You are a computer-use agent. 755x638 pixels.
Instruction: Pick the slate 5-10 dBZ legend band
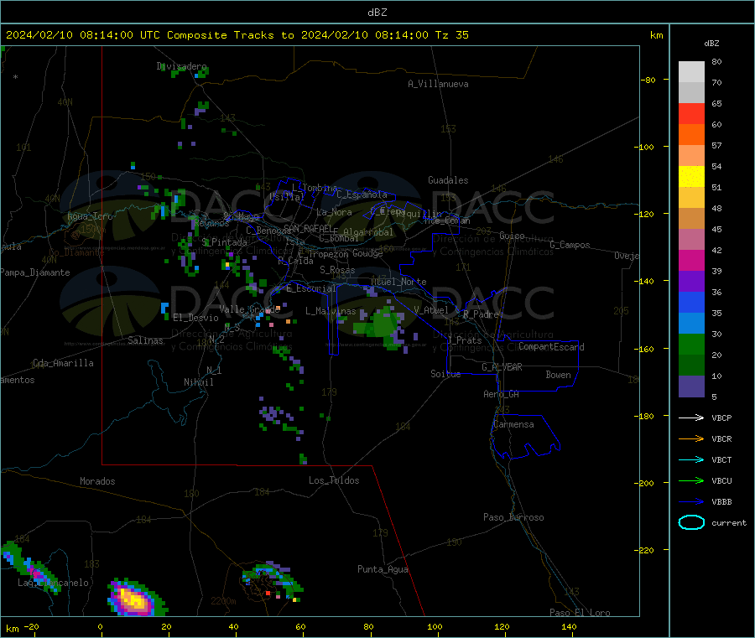pos(691,386)
